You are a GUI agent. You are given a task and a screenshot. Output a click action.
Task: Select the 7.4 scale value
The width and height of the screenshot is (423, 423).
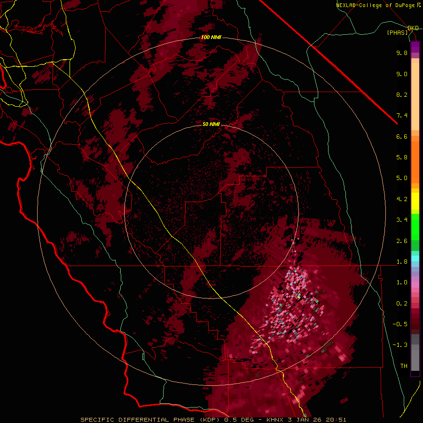point(402,116)
